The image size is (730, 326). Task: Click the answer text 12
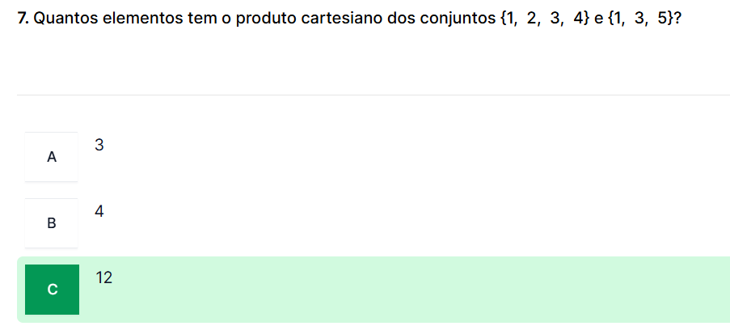103,278
